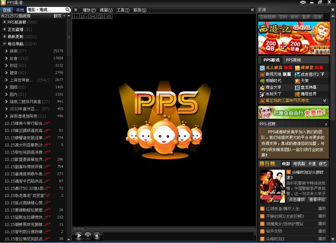Set video size to 1x
Screen dimensions: 336x243
(76, 16)
